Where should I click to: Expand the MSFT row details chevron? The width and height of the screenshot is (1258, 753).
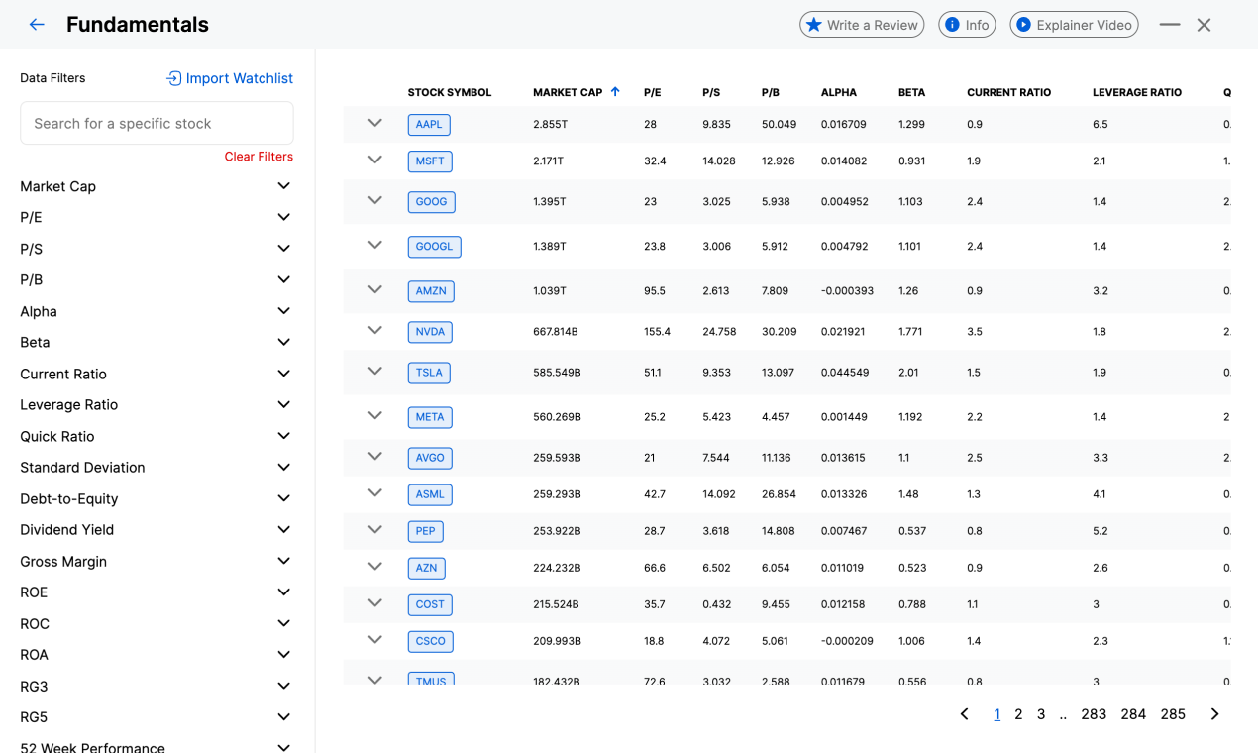tap(374, 160)
